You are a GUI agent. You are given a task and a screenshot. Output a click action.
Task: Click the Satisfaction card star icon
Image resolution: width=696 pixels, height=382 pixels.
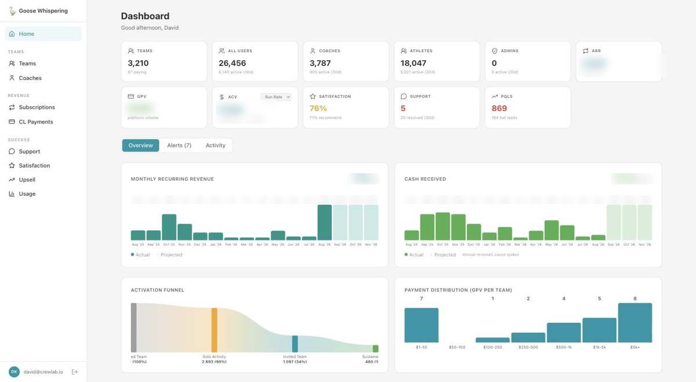click(313, 96)
